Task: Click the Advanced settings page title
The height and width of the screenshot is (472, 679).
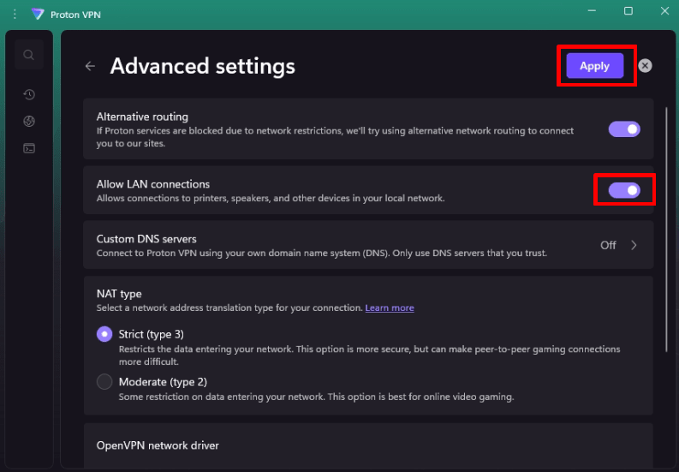Action: [203, 66]
